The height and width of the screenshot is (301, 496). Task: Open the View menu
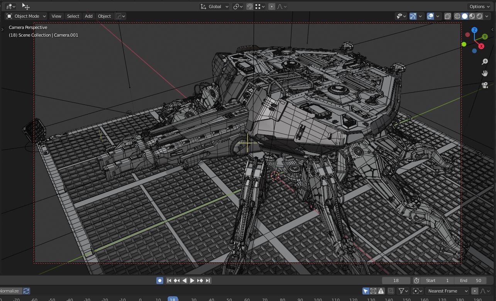point(56,16)
